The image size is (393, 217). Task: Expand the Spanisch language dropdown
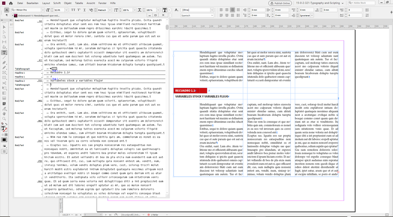(211, 16)
